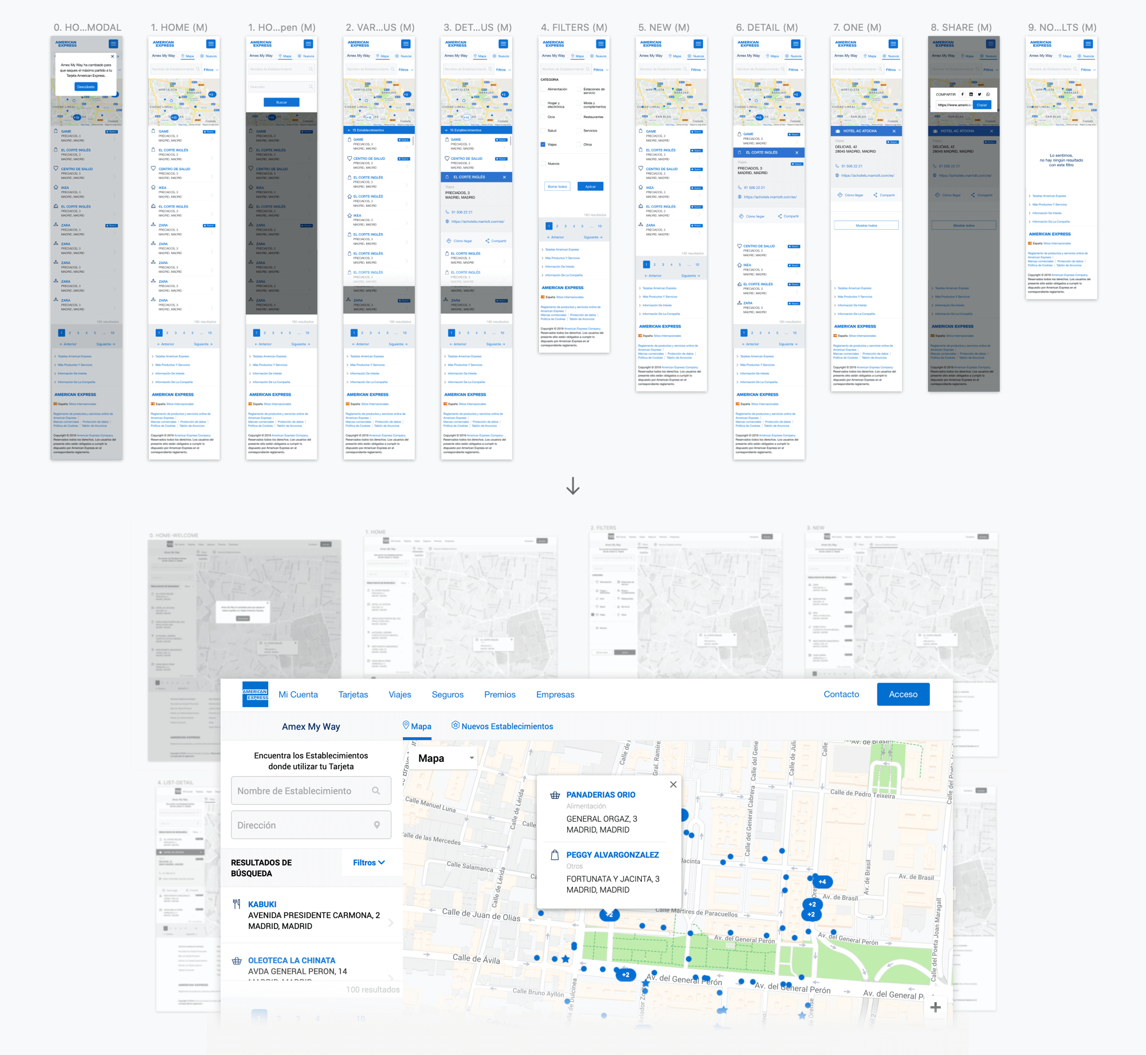This screenshot has width=1146, height=1055.
Task: Close HOTEL AC ATOCHA header in 7. ONE screen
Action: pyautogui.click(x=894, y=131)
